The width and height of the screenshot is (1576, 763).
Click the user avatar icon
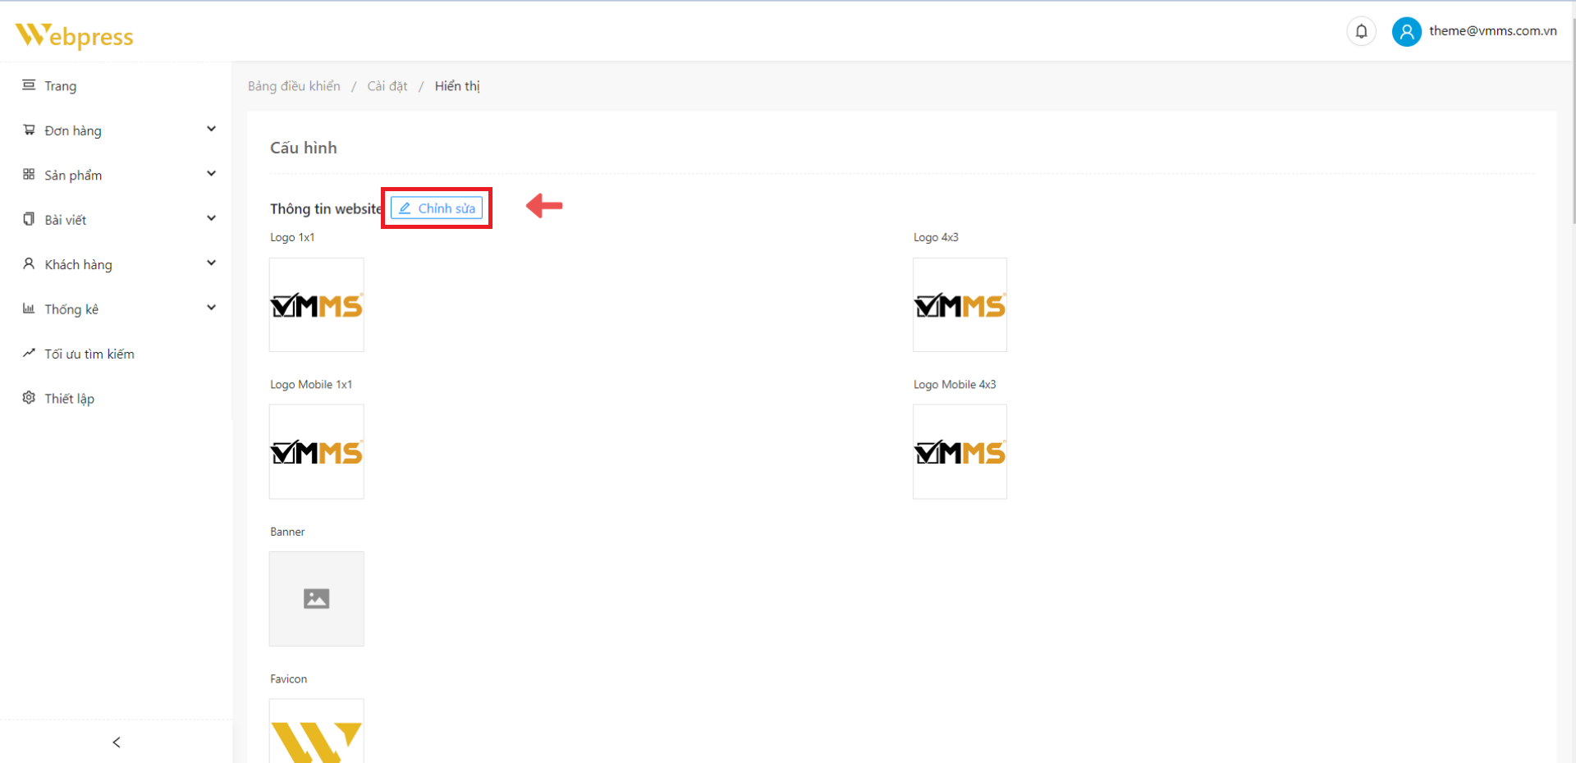(x=1406, y=31)
